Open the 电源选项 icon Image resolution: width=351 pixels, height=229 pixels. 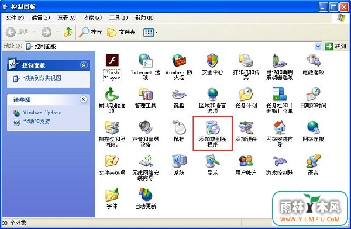(x=313, y=60)
